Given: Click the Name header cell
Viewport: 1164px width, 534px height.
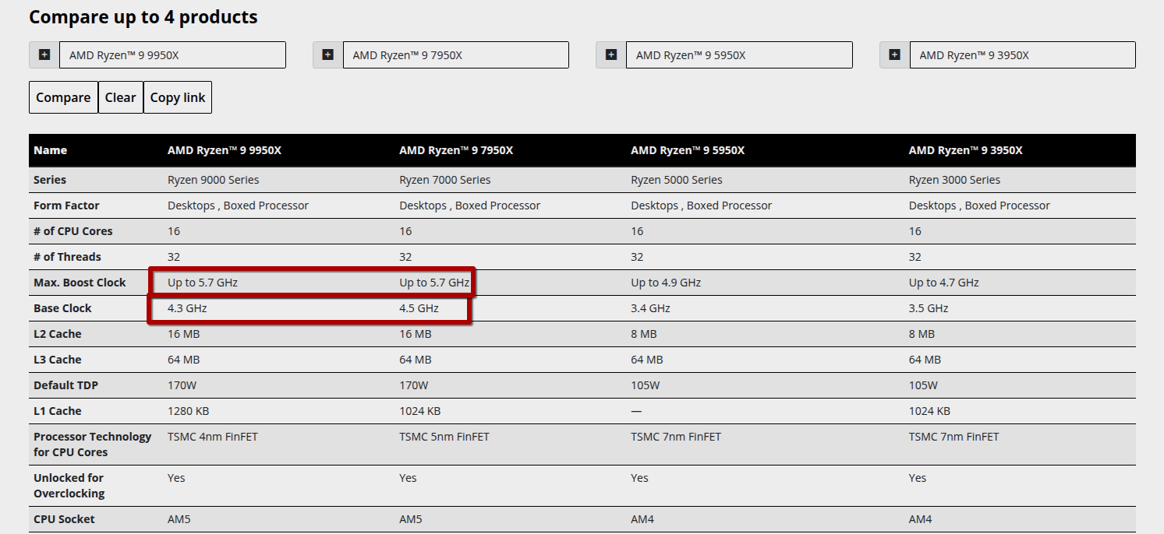Looking at the screenshot, I should 51,150.
